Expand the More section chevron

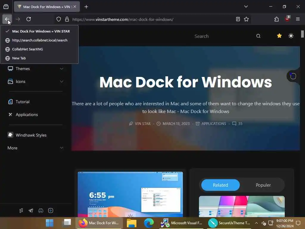[x=61, y=148]
